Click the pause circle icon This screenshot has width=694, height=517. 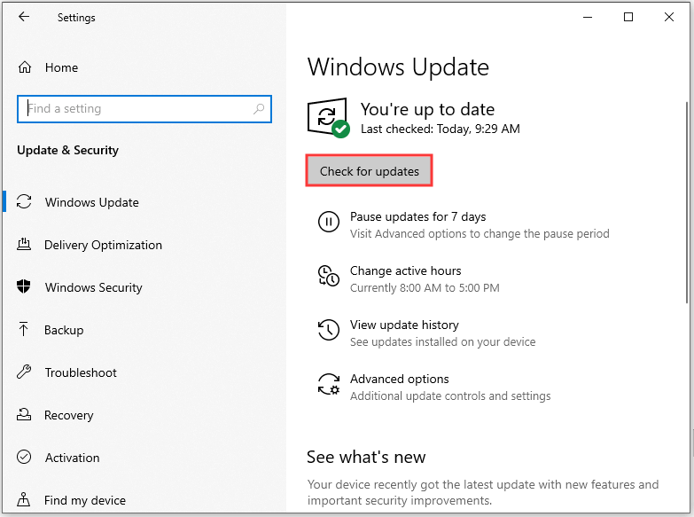[x=329, y=222]
